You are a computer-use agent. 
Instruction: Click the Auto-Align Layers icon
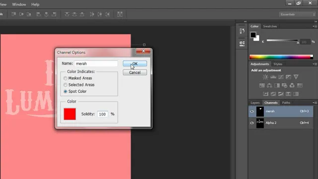click(120, 14)
